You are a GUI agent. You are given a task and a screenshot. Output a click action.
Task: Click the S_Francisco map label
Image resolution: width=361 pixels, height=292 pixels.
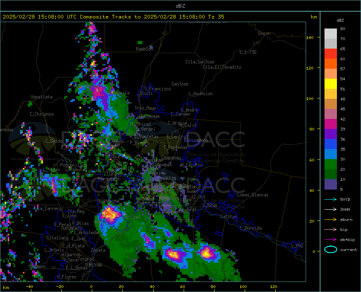(x=158, y=89)
